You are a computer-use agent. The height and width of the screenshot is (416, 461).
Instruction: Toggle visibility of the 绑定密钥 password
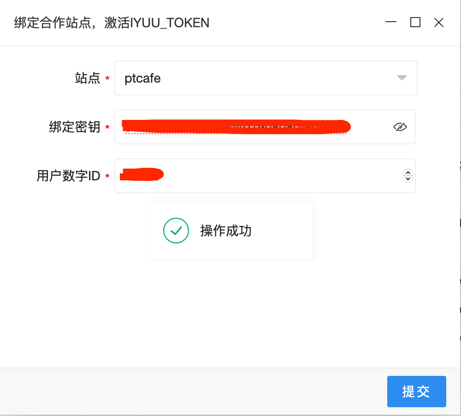coord(400,126)
